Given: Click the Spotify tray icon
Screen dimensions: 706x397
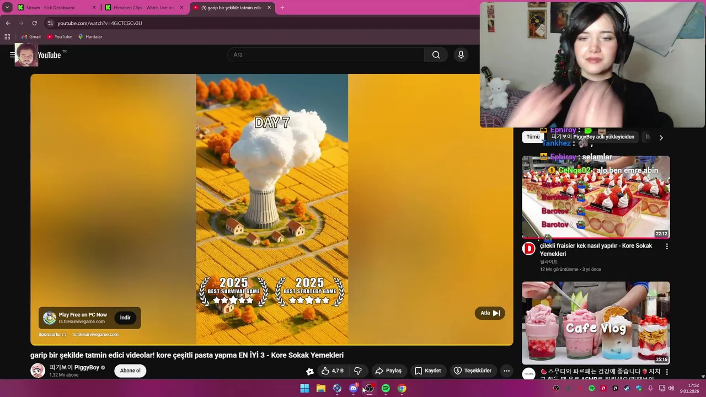Looking at the screenshot, I should coord(592,388).
